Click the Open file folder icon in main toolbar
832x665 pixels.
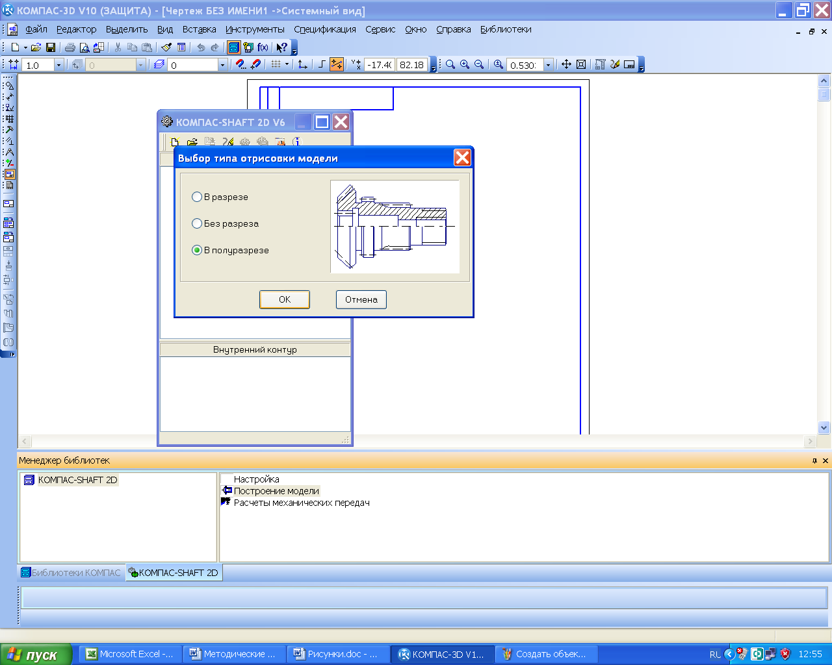pyautogui.click(x=36, y=47)
